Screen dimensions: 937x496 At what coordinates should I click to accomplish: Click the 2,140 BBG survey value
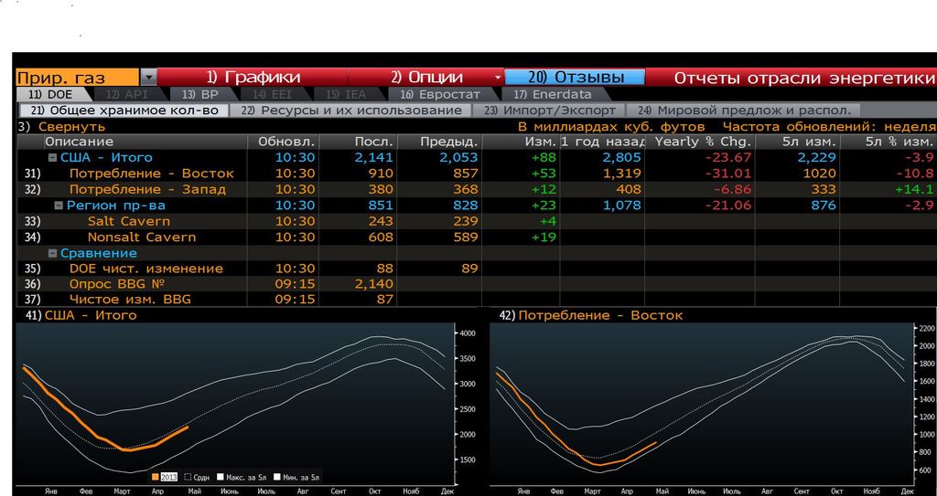pyautogui.click(x=374, y=284)
